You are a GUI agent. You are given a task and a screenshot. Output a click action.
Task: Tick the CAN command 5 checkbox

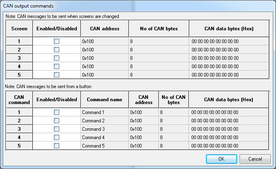(56, 146)
